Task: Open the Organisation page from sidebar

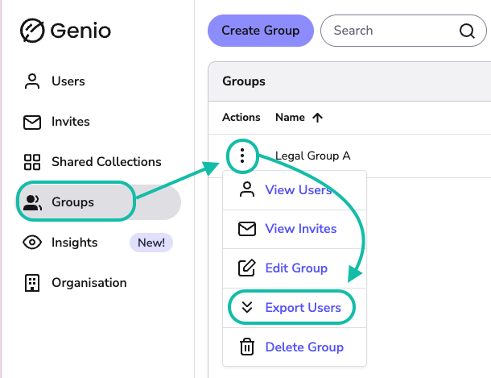Action: click(98, 283)
